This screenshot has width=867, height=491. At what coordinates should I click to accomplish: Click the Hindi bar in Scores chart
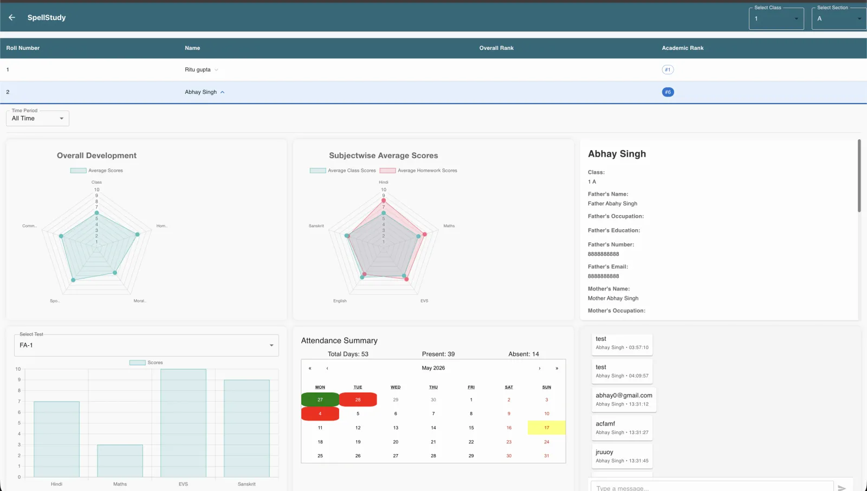click(56, 440)
